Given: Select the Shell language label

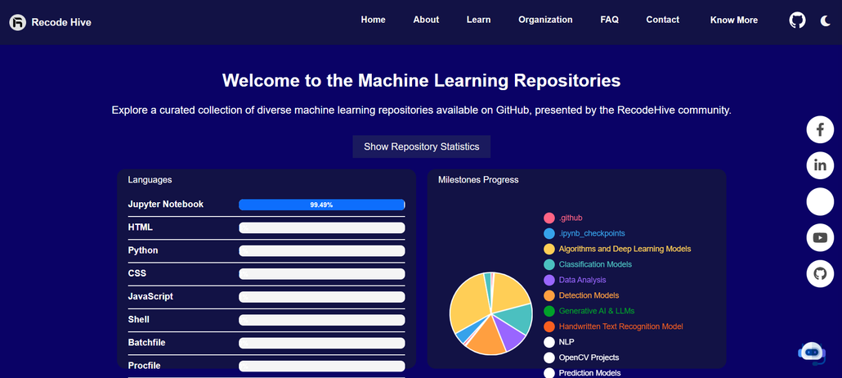Looking at the screenshot, I should tap(138, 319).
